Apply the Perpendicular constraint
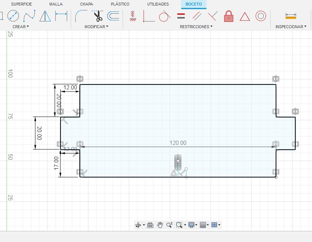 (x=213, y=16)
